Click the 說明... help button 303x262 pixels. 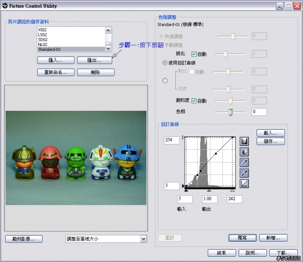pos(252,253)
